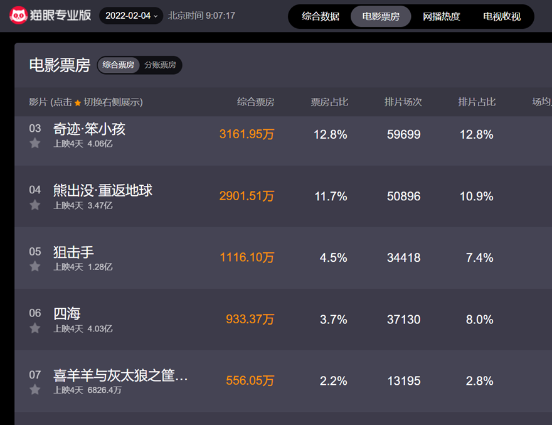Star the 喜羊羊与灰太狼 film row
This screenshot has width=552, height=425.
[x=35, y=390]
